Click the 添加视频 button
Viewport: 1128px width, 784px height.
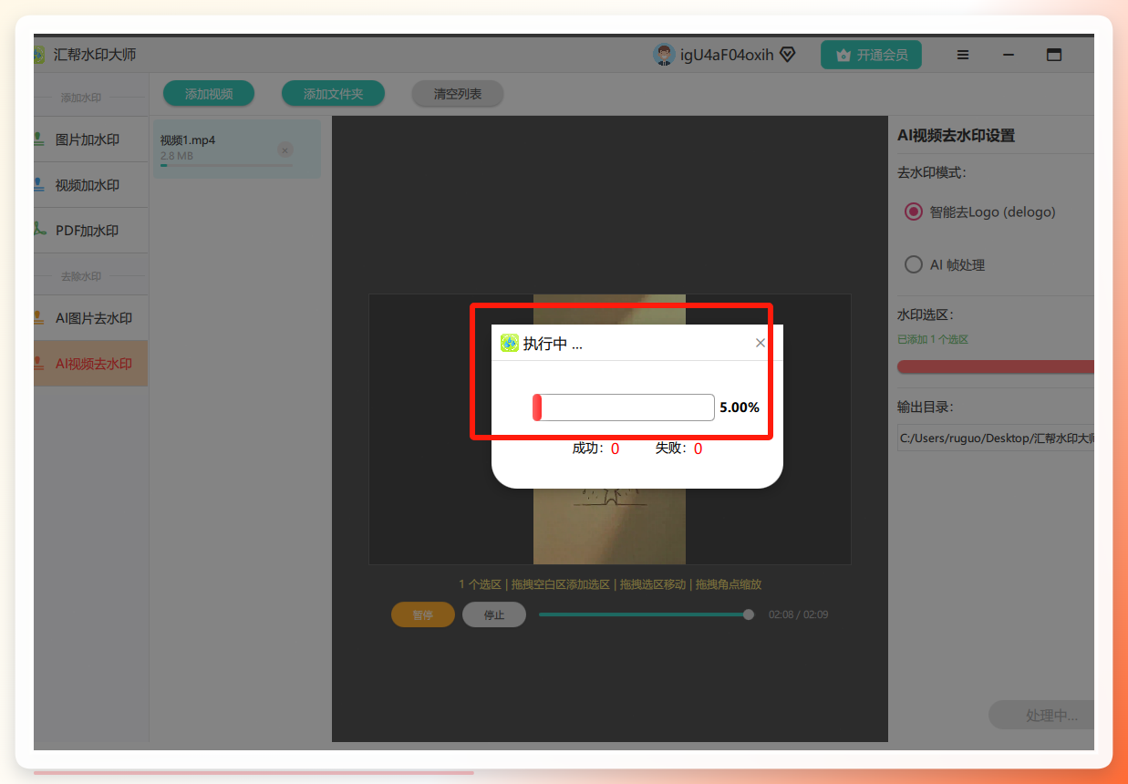[x=209, y=93]
